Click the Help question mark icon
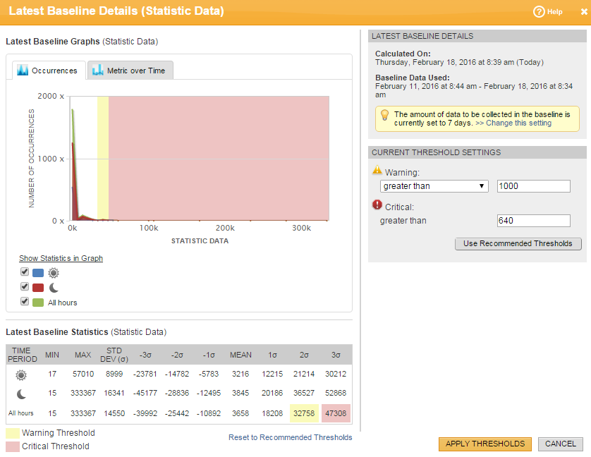Viewport: 591px width, 457px height. point(539,12)
